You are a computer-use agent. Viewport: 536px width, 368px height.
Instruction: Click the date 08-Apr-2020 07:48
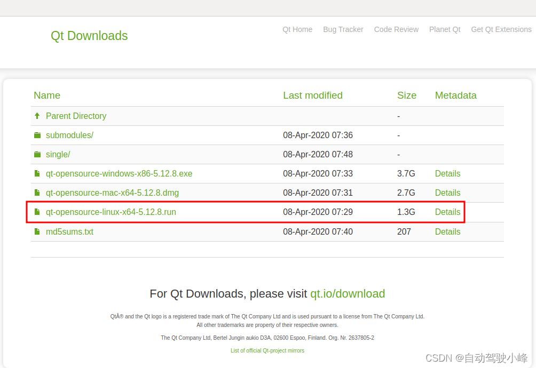point(318,154)
